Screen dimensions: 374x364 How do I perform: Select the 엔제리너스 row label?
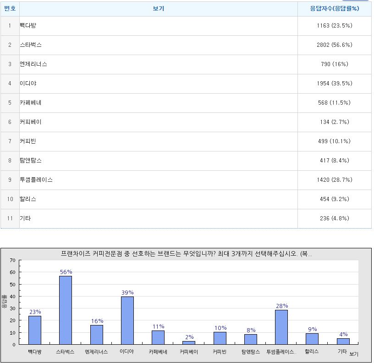[33, 64]
